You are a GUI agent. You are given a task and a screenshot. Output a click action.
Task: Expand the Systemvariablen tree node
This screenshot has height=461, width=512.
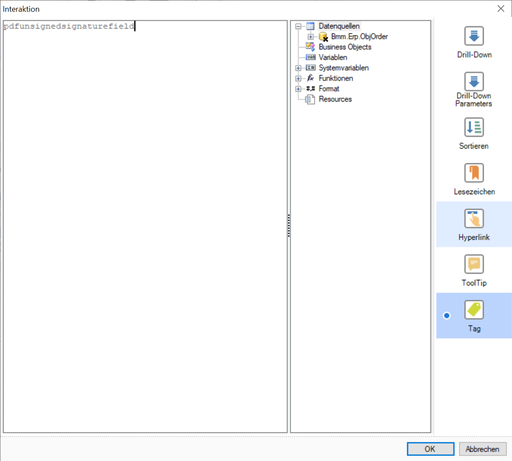coord(298,68)
